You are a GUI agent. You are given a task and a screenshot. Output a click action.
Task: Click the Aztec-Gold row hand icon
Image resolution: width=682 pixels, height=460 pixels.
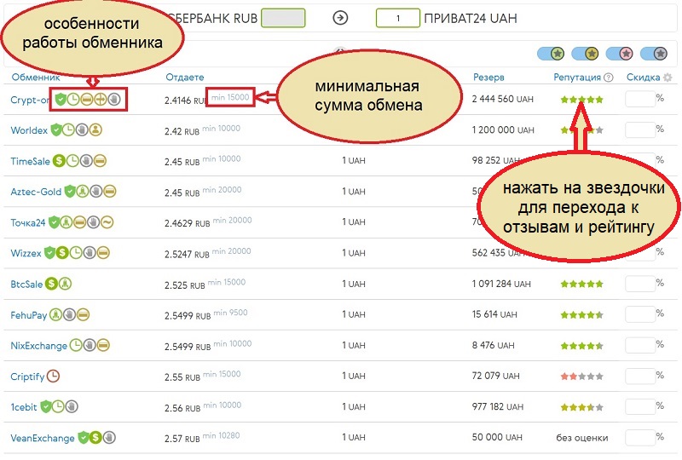(96, 191)
